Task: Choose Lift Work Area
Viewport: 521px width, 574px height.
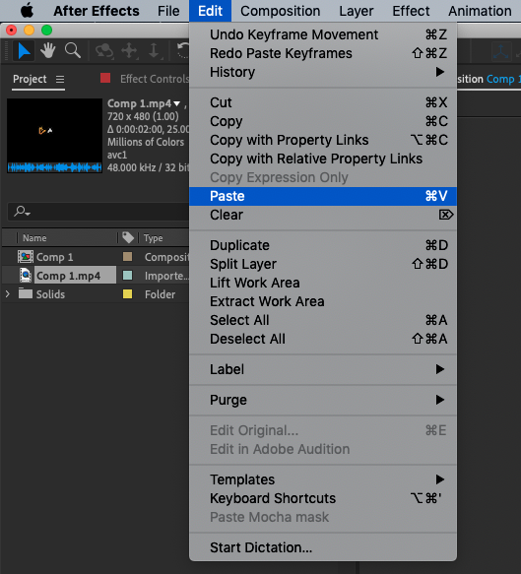Action: pos(323,283)
